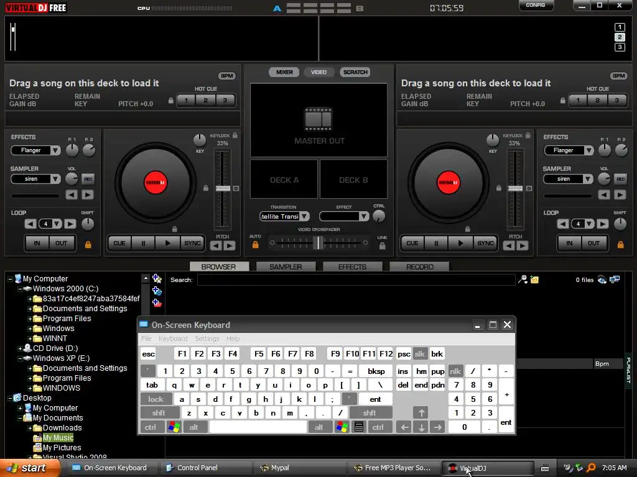
Task: Select the My Pictures folder
Action: click(x=62, y=448)
